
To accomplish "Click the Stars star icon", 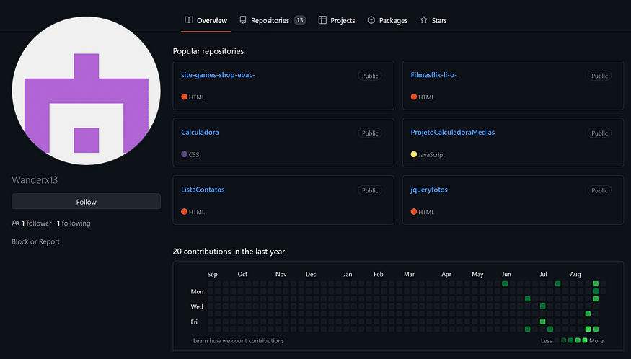I will [424, 21].
